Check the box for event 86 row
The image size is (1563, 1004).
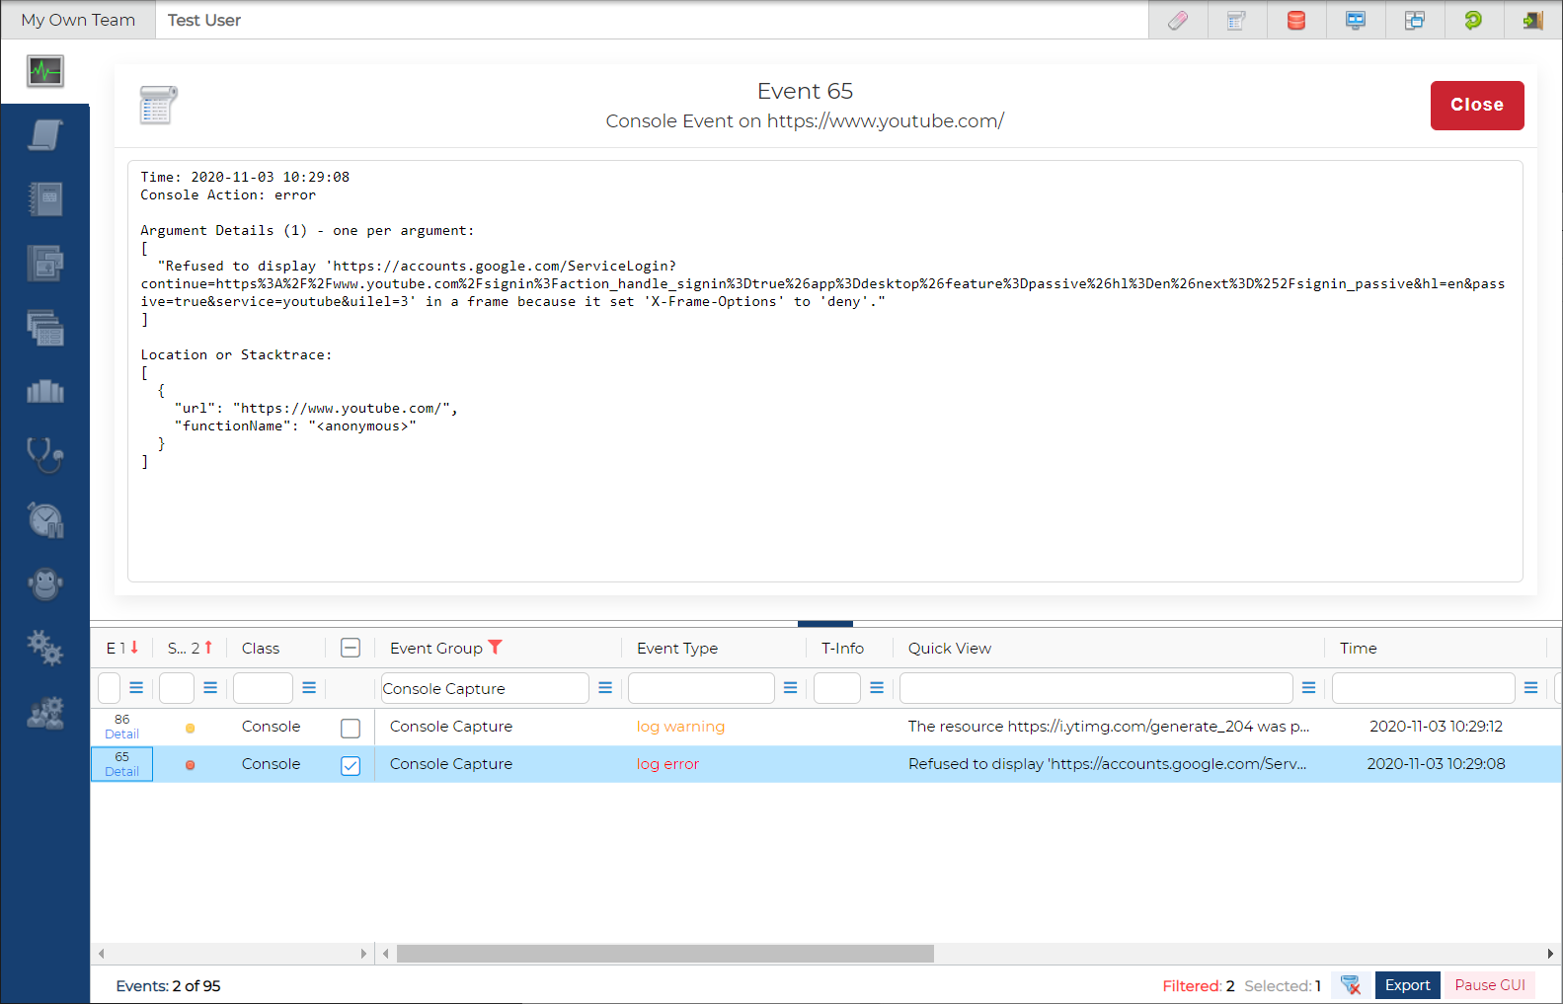point(351,729)
